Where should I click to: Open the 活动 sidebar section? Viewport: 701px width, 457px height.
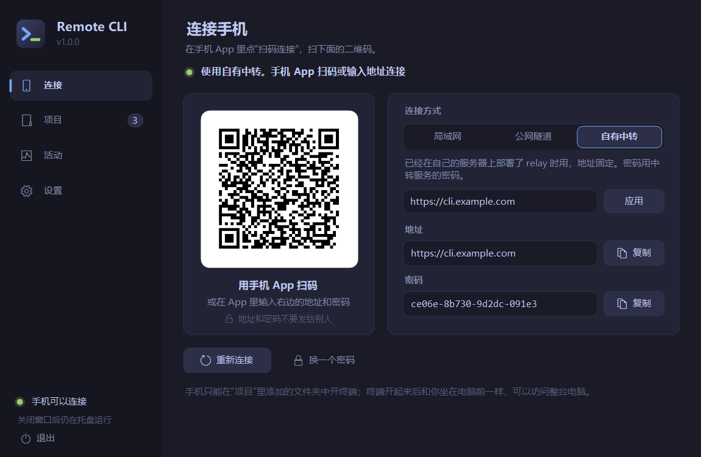pos(81,155)
